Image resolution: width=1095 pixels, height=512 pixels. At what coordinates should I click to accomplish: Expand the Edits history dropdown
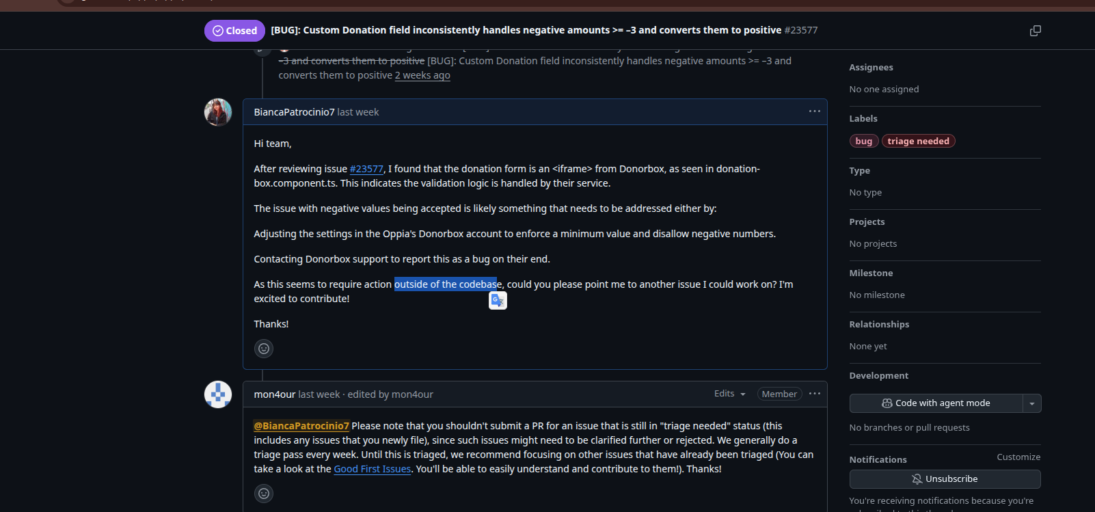pos(729,394)
